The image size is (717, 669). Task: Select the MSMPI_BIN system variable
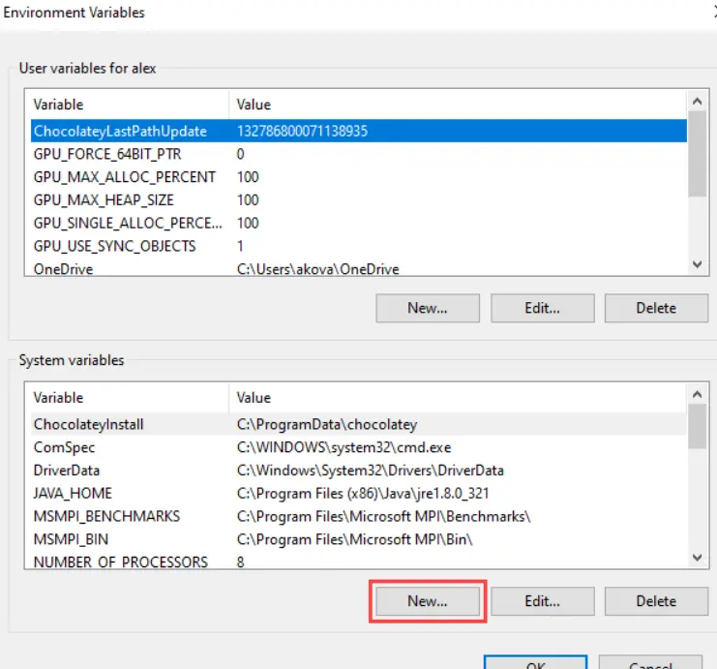tap(72, 538)
